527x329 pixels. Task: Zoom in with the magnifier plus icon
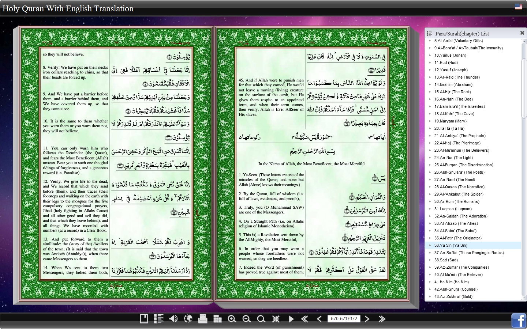coord(232,319)
